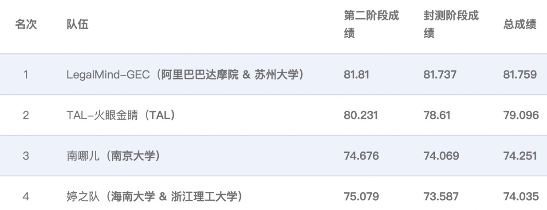Click the 第二阶段成绩 column header

click(x=372, y=24)
